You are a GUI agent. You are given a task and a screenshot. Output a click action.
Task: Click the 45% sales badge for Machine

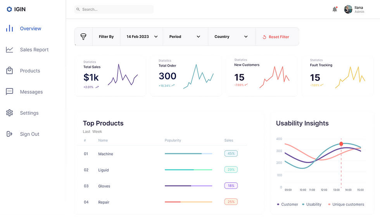coord(231,153)
